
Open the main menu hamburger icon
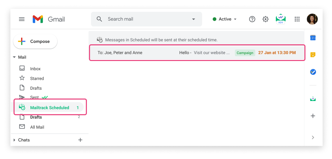(x=22, y=19)
